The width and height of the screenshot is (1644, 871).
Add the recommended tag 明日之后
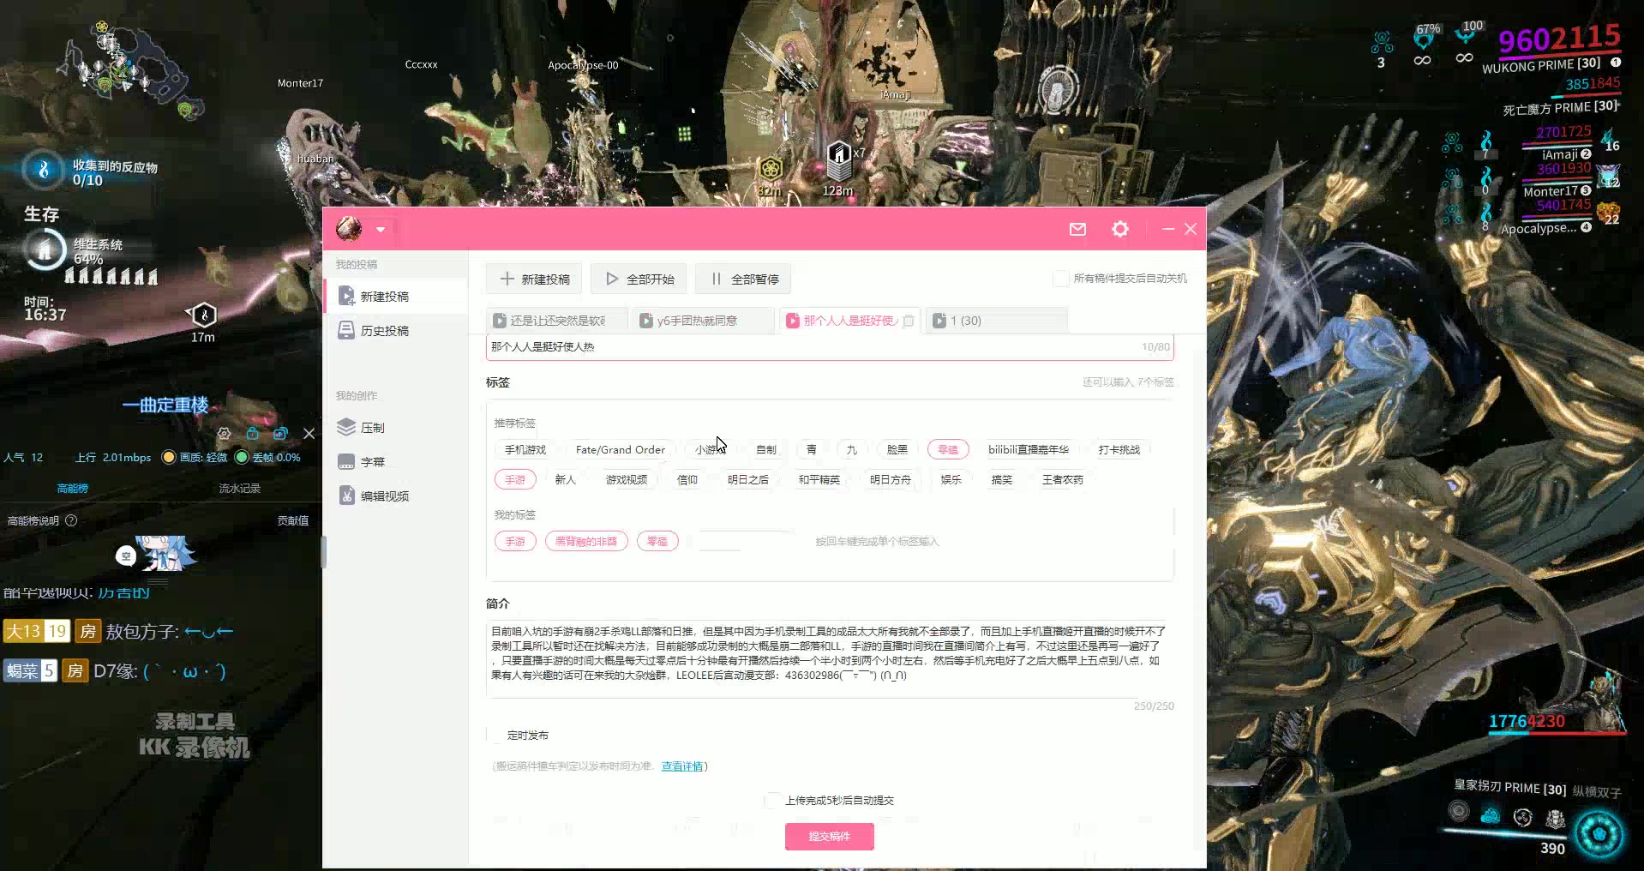(x=748, y=480)
